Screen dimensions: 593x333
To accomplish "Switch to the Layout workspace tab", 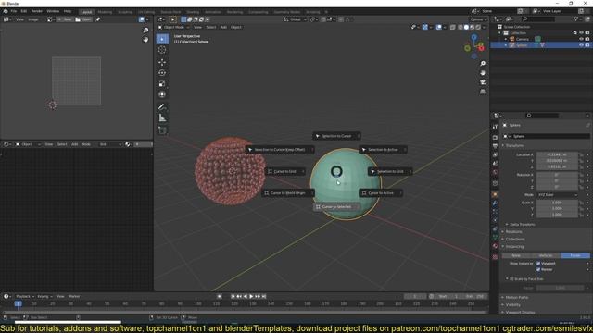I will click(x=86, y=12).
